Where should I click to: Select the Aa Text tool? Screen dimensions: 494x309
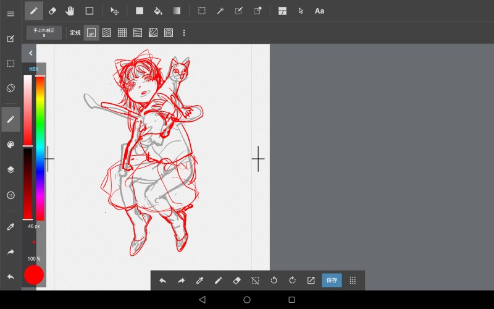point(319,11)
